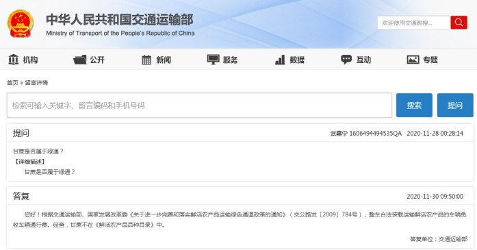The height and width of the screenshot is (250, 477).
Task: Click the 提问 section heading
Action: point(21,133)
